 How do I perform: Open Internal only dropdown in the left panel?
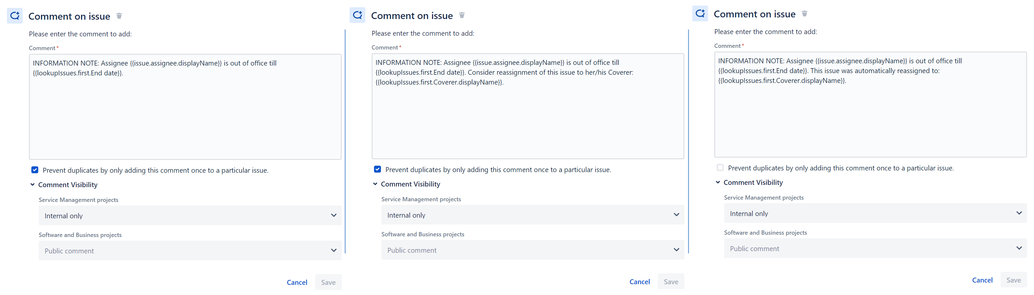[190, 216]
